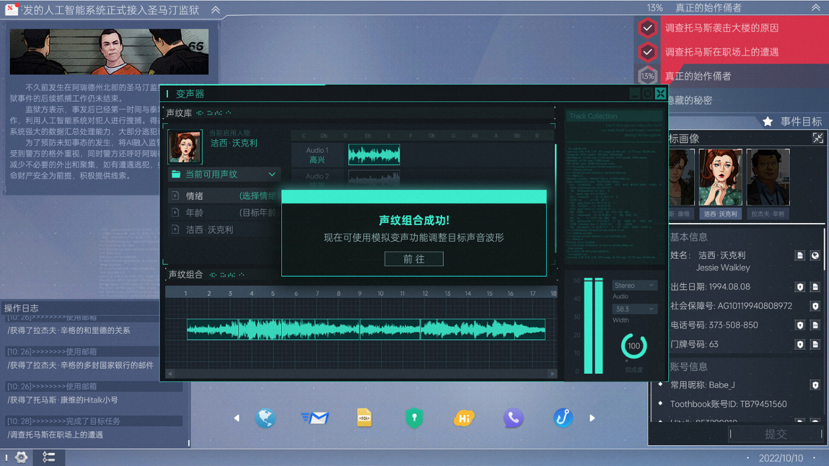Click the 提交 submit button
Screen dimensions: 829x466
click(x=776, y=434)
